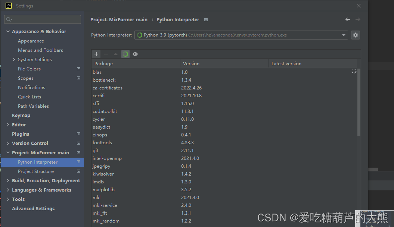The height and width of the screenshot is (227, 394).
Task: Click the upgrade package up-arrow icon
Action: 116,54
